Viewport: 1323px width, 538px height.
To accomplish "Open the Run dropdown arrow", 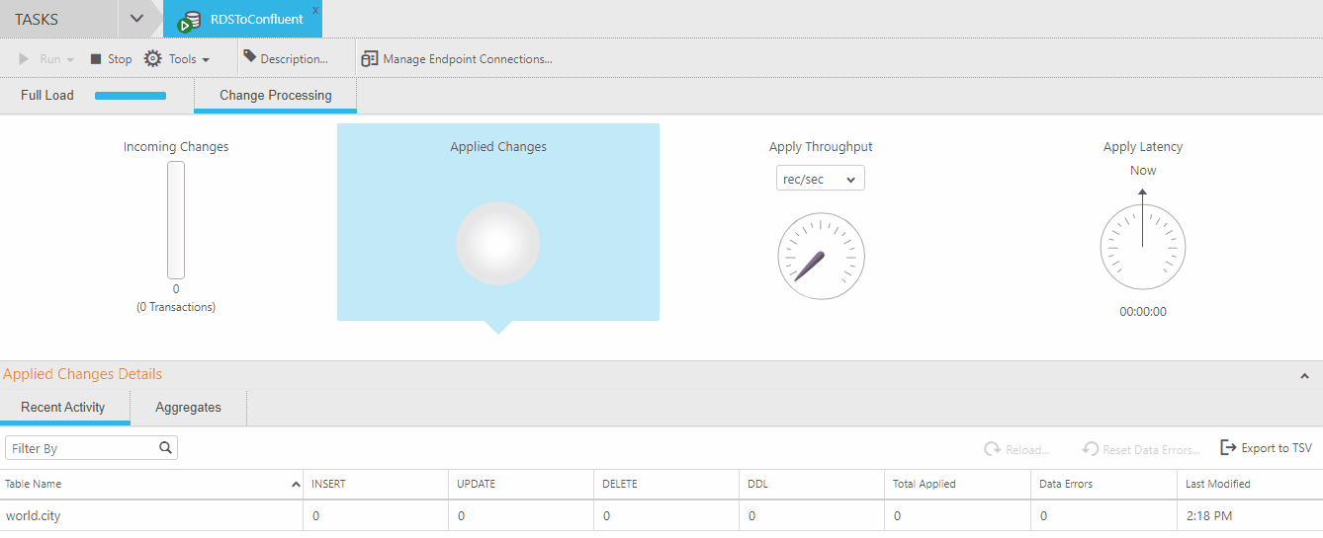I will [70, 60].
